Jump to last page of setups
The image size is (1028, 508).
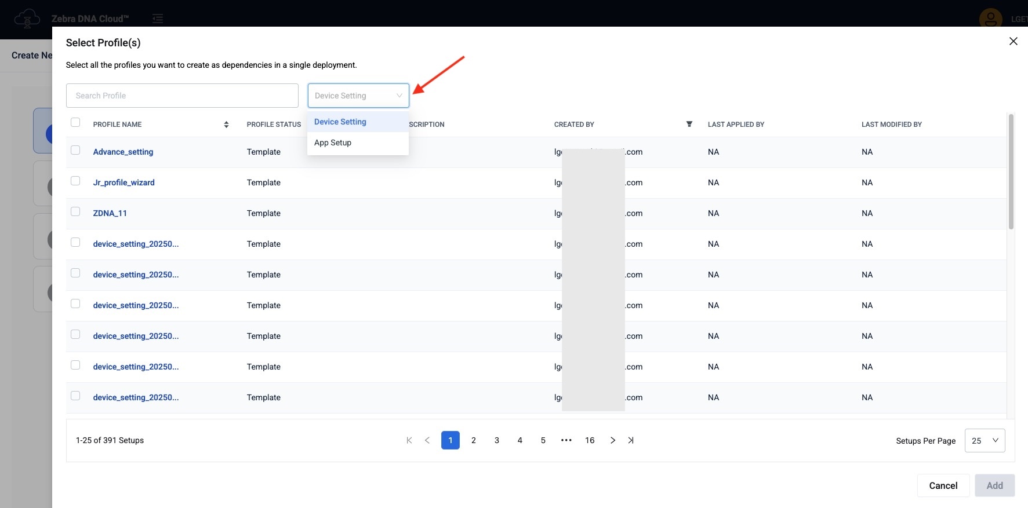coord(631,440)
